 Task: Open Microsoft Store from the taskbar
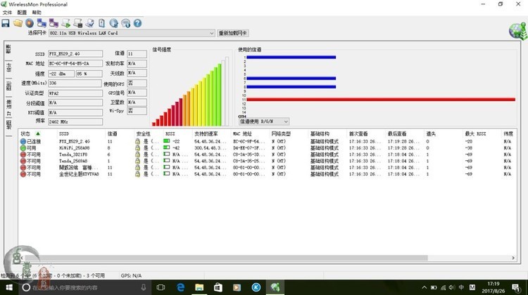pos(218,287)
